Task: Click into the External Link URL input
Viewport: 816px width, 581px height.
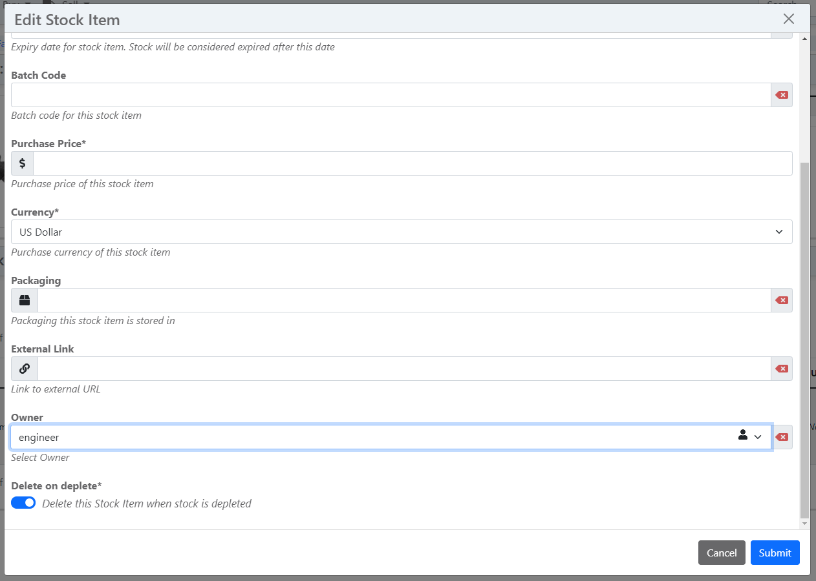Action: 403,369
